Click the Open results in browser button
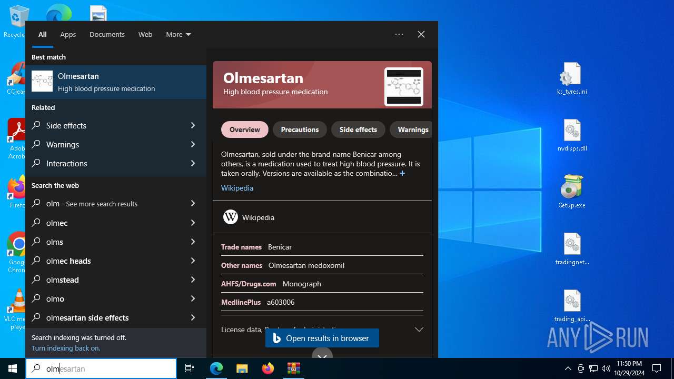 [322, 338]
